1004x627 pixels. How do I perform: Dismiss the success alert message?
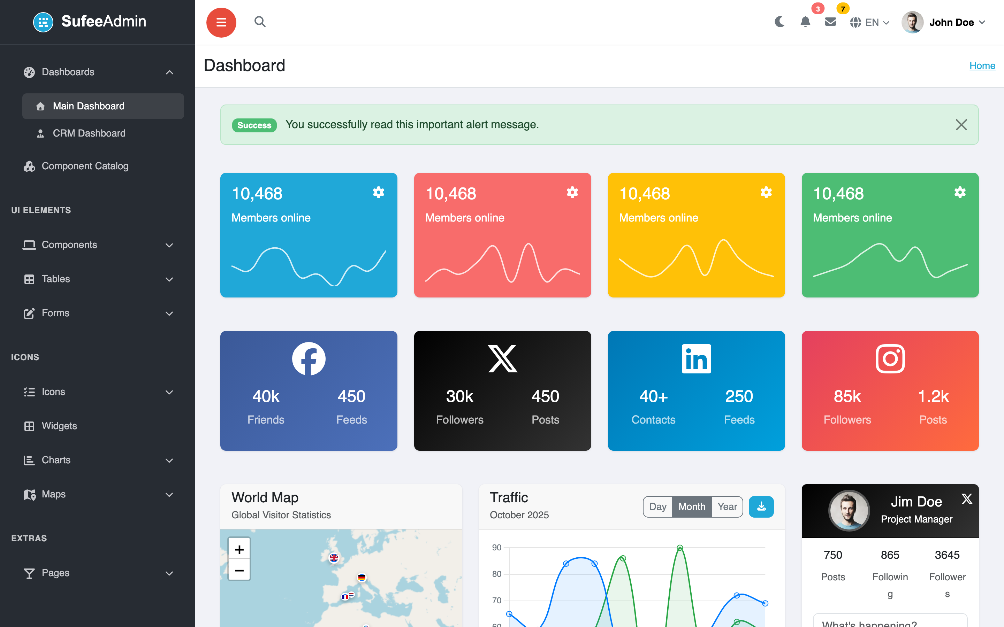[x=961, y=125]
